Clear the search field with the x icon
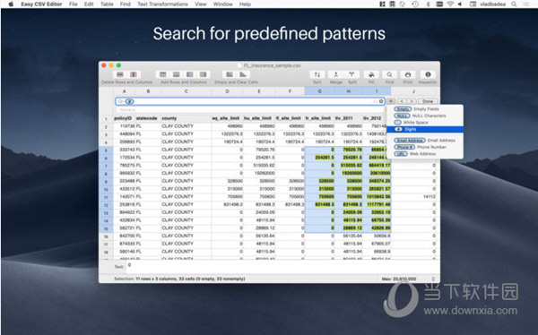The width and height of the screenshot is (538, 335). coord(381,101)
